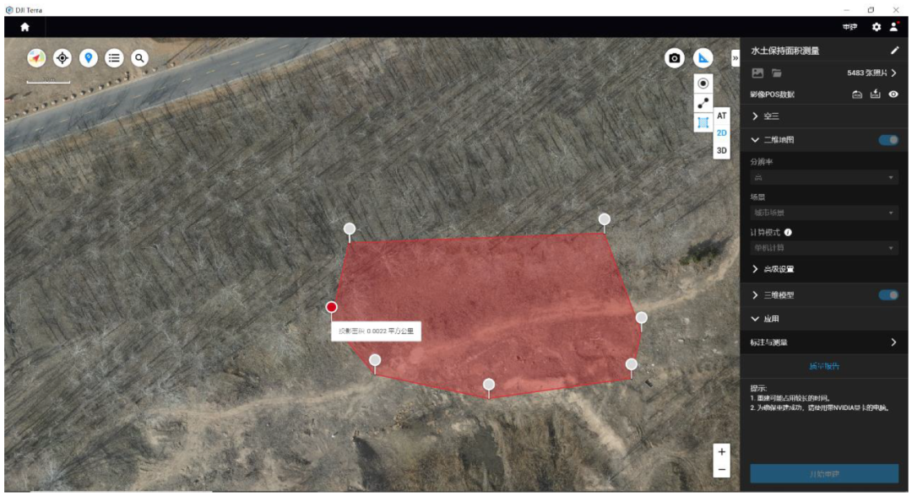Toggle the 二维地图 switch
The image size is (912, 496).
click(888, 140)
